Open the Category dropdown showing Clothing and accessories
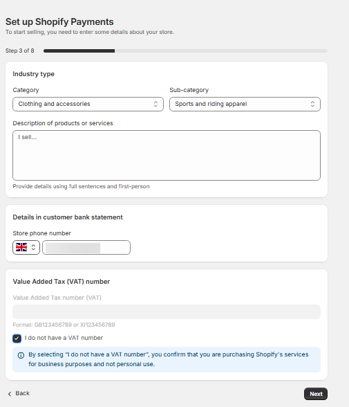 coord(88,104)
